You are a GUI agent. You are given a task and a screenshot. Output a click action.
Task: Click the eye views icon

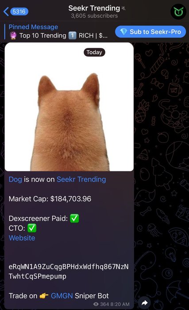(96, 304)
